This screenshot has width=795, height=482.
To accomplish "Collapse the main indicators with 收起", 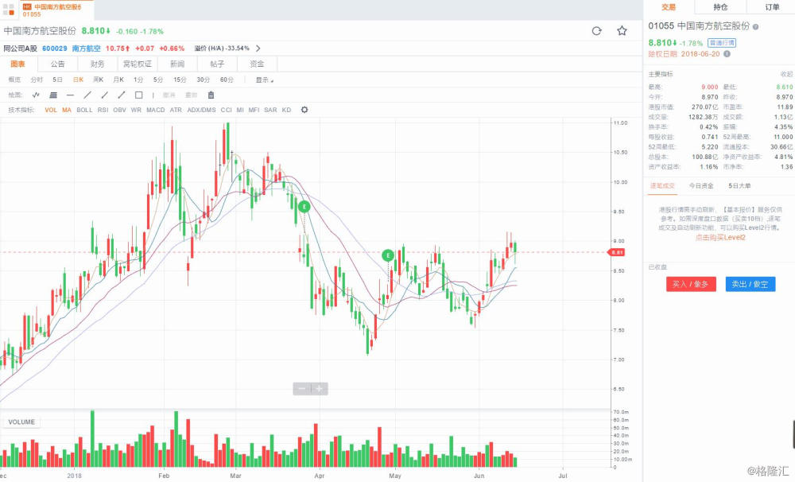I will pos(786,74).
